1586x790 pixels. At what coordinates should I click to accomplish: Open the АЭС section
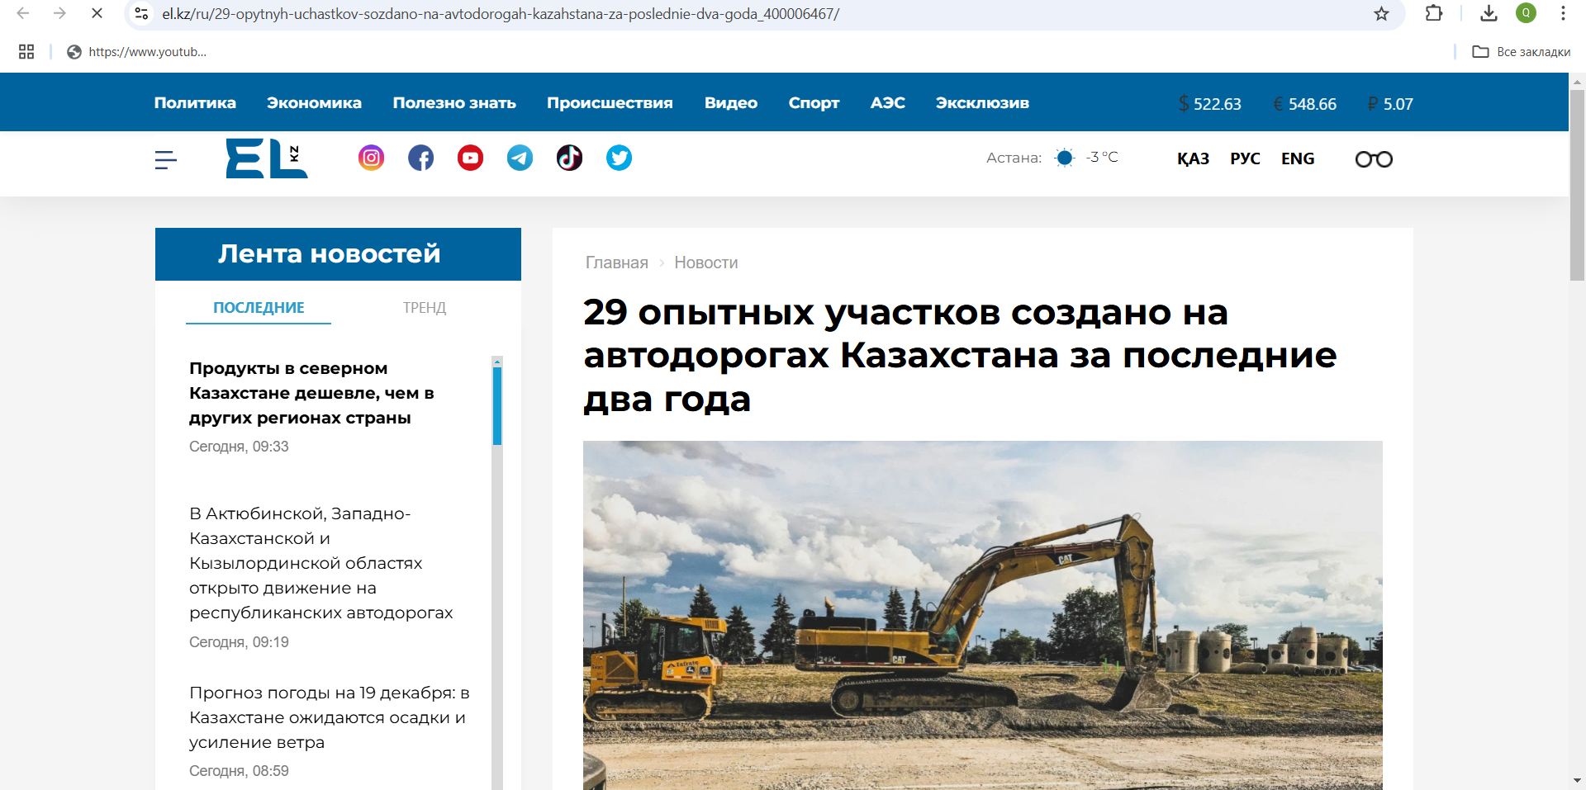click(x=888, y=103)
